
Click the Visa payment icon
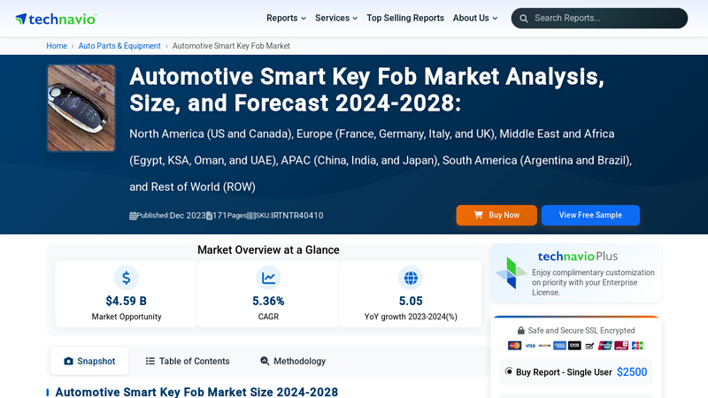click(530, 346)
